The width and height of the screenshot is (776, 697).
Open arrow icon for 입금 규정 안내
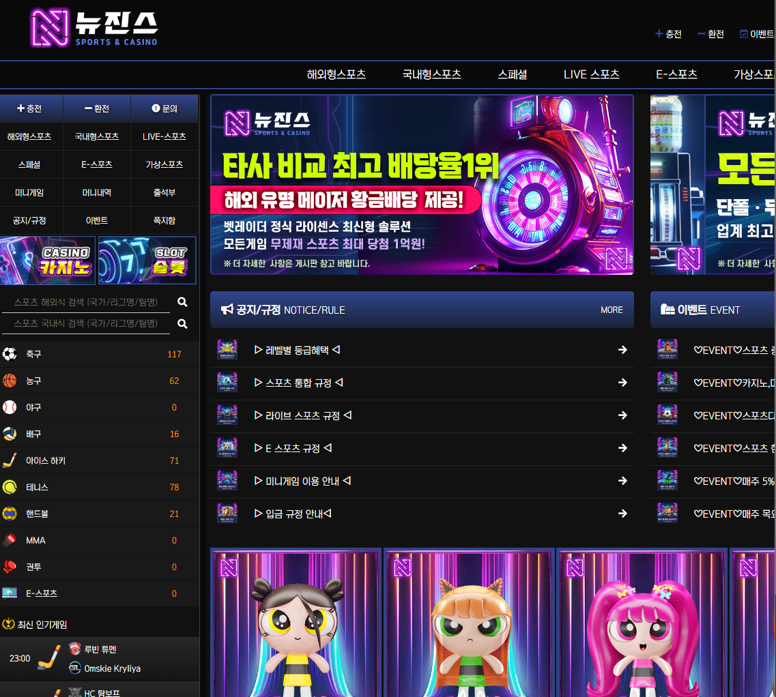pyautogui.click(x=622, y=514)
